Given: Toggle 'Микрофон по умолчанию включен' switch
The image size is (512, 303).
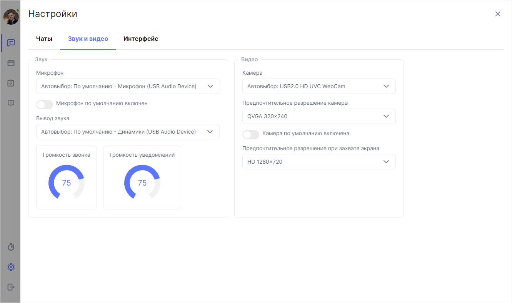Looking at the screenshot, I should tap(45, 105).
